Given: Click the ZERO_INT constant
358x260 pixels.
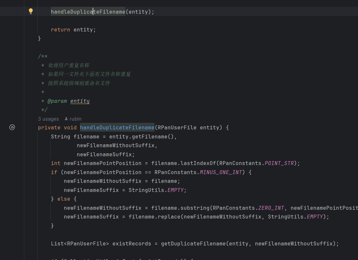Looking at the screenshot, I should (x=271, y=208).
